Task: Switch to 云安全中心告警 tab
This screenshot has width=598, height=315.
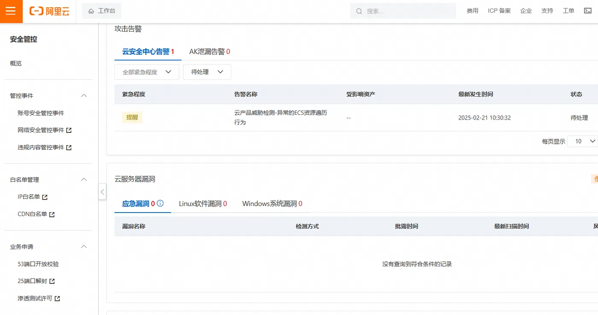Action: pyautogui.click(x=148, y=52)
